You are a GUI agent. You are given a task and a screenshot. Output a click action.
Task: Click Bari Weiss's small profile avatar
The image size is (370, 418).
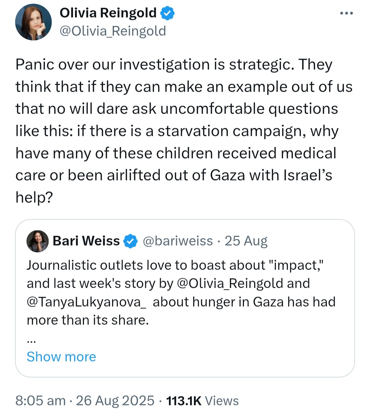click(37, 241)
